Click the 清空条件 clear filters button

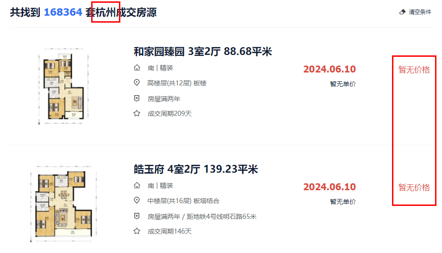coord(415,12)
